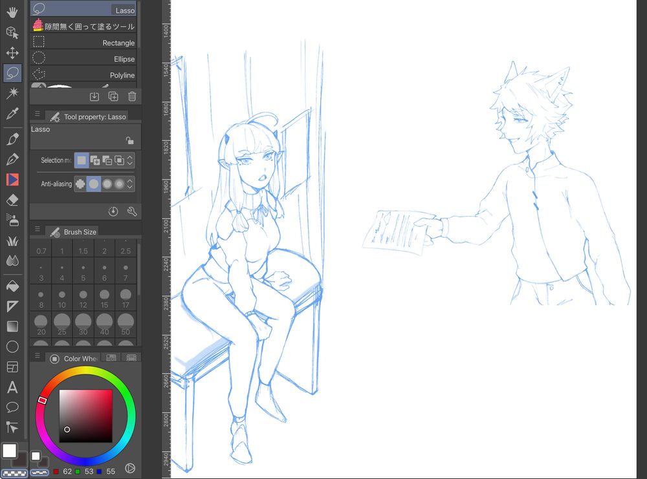
Task: Open the Color Wheel tab
Action: 72,358
